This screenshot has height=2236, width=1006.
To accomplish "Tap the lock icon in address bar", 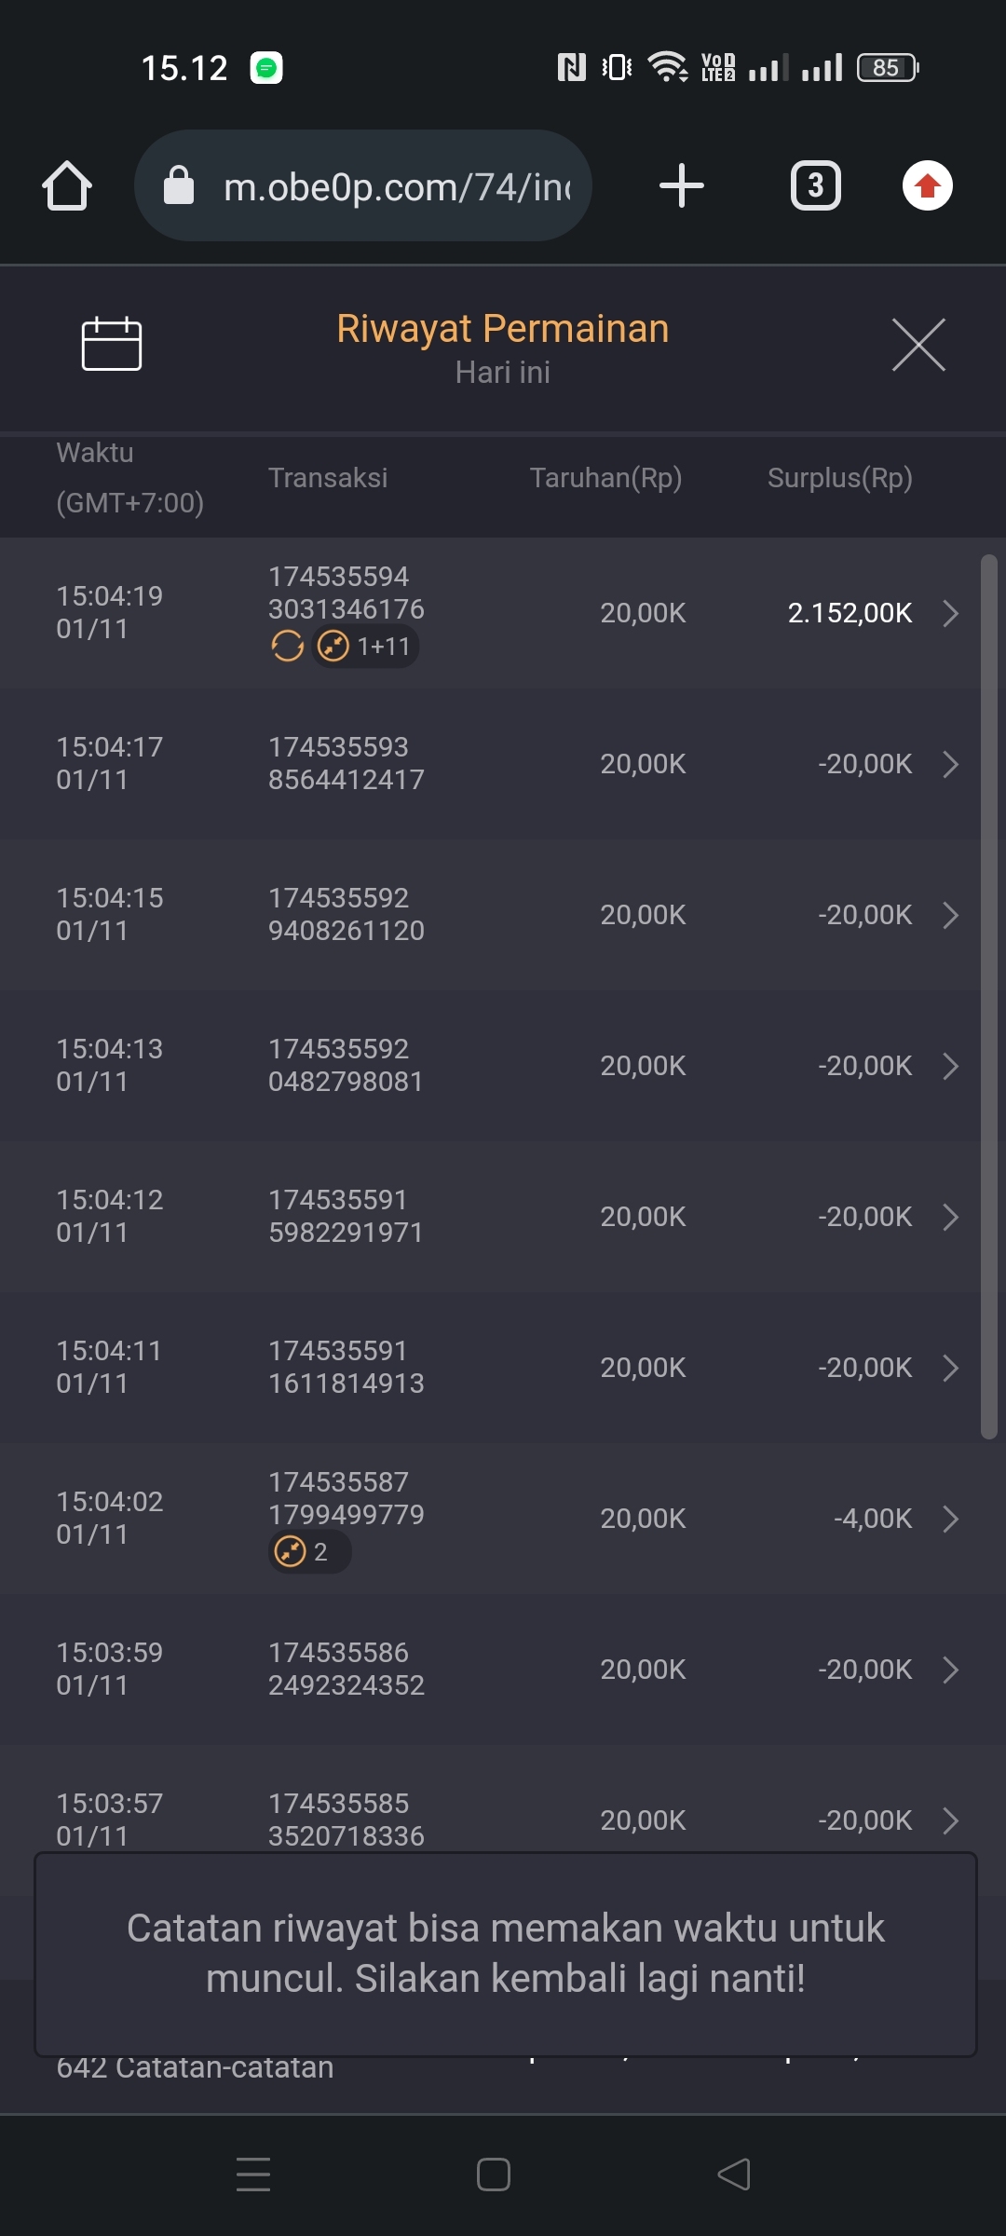I will tap(179, 185).
